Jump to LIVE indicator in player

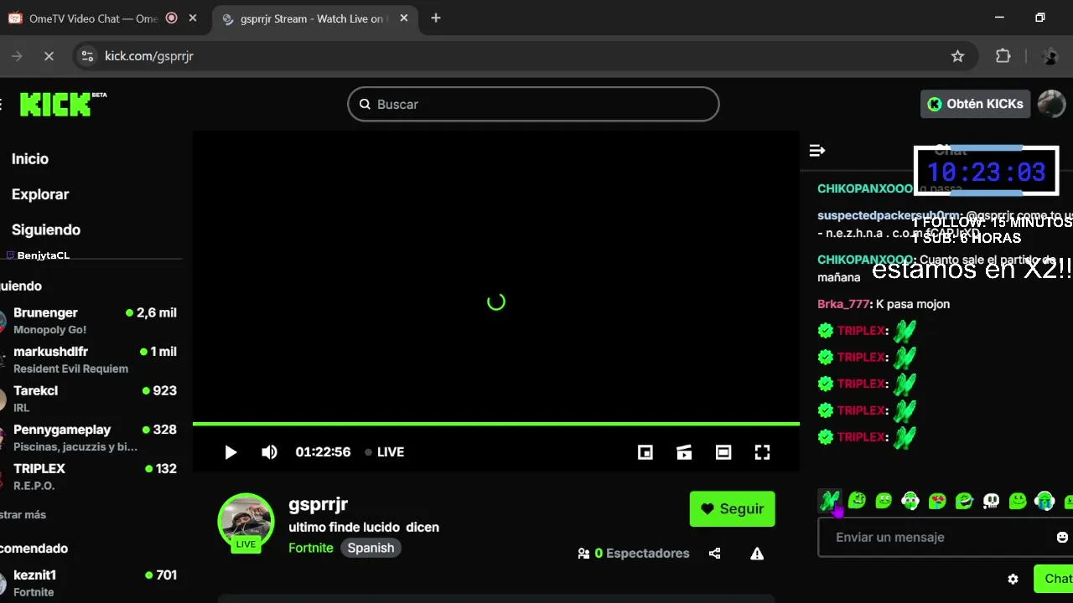(385, 452)
